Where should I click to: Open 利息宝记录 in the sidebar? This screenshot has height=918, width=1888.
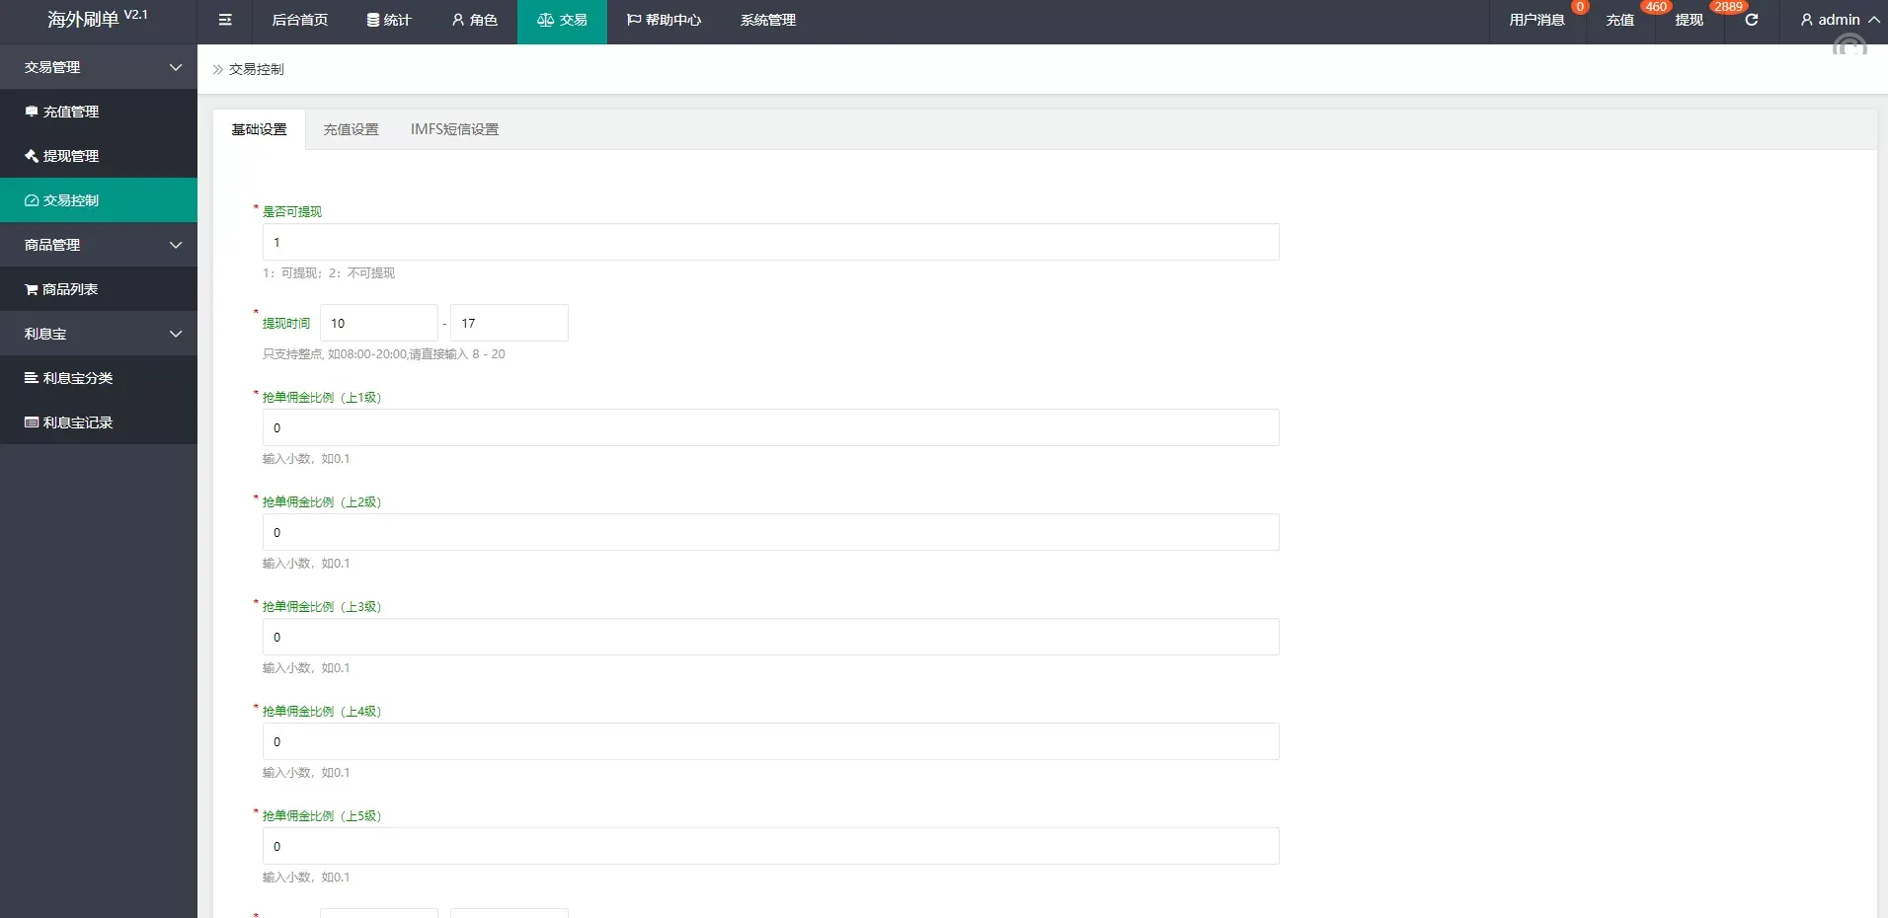[x=77, y=422]
